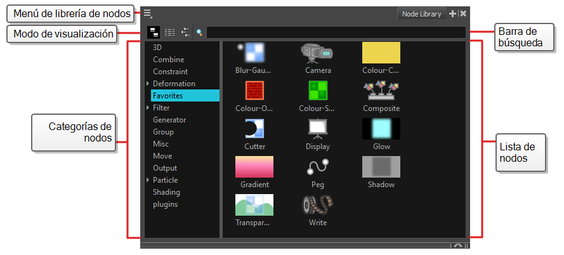Click the "Composite" label text
564x255 pixels.
click(381, 108)
